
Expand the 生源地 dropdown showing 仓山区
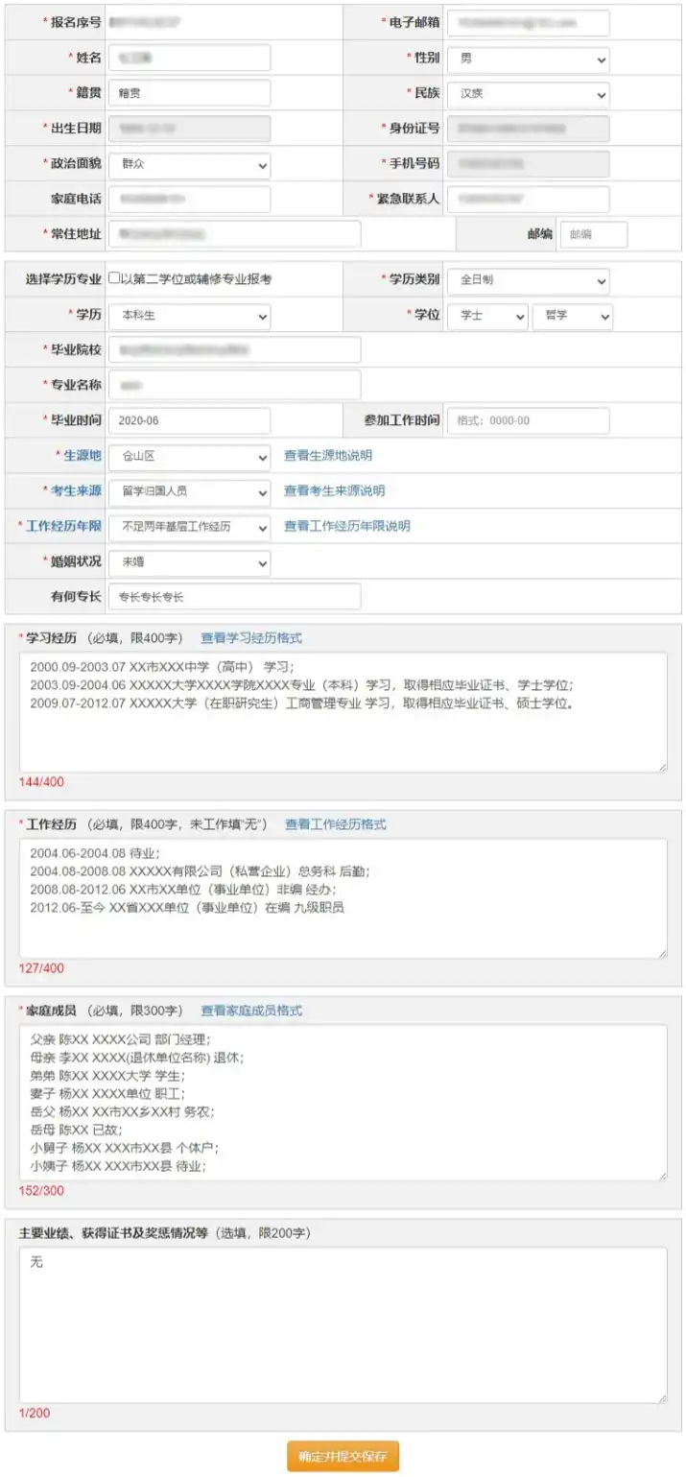189,457
